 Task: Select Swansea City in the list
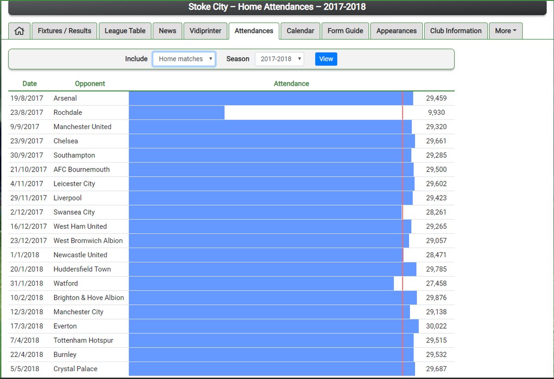74,212
